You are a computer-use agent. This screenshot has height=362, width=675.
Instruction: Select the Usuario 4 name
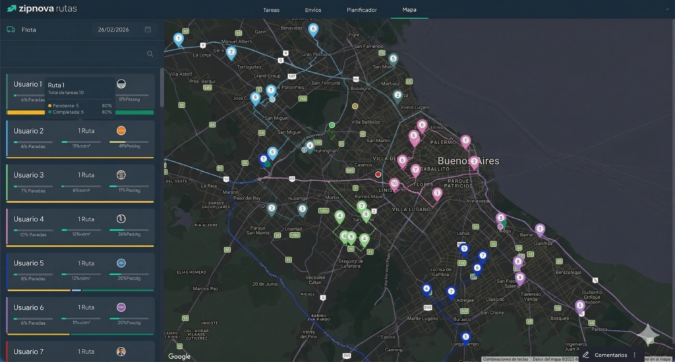tap(28, 219)
